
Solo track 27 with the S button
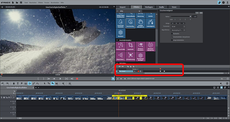(x=2, y=98)
